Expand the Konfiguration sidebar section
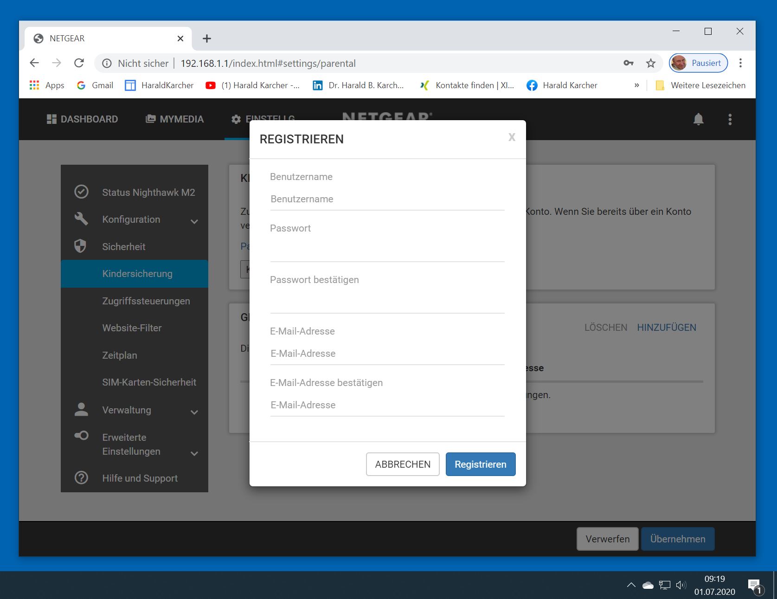This screenshot has height=599, width=777. point(194,221)
